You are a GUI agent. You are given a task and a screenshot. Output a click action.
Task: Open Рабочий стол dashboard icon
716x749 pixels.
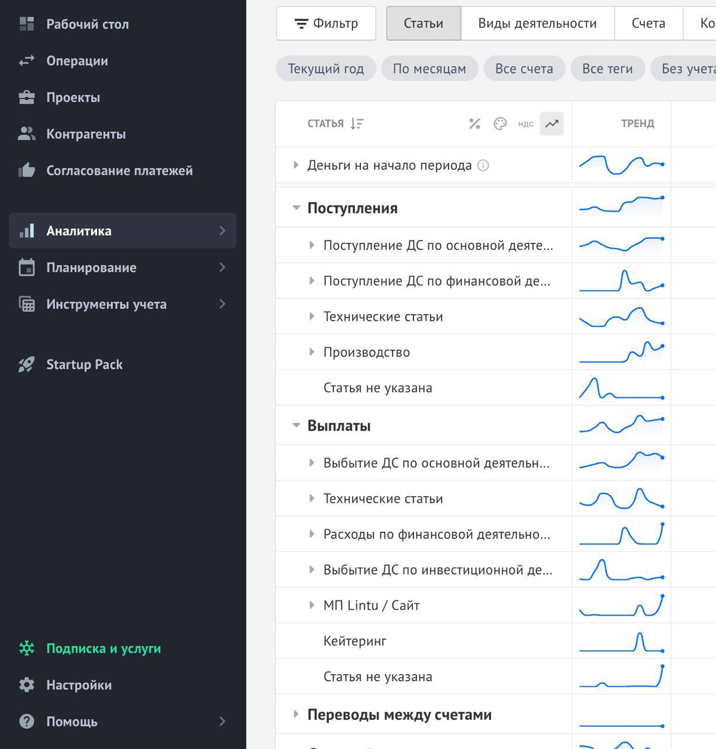26,24
